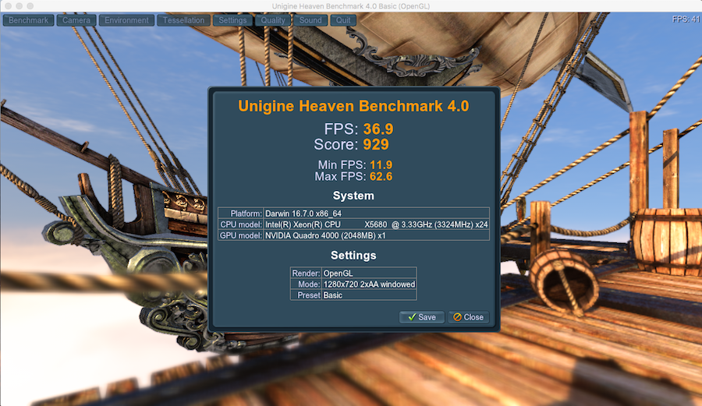The height and width of the screenshot is (406, 702).
Task: Click the CPU model Intel Xeon row
Action: coord(353,224)
